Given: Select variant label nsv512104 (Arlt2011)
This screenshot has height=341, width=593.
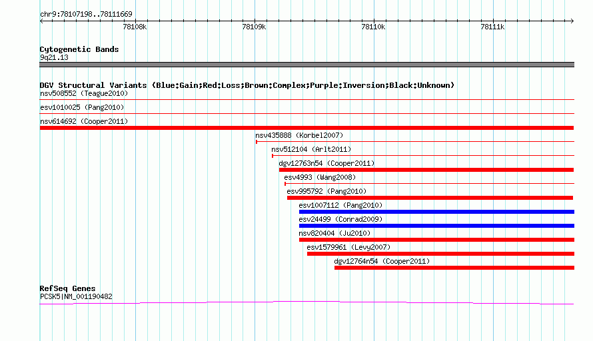Looking at the screenshot, I should pos(311,149).
